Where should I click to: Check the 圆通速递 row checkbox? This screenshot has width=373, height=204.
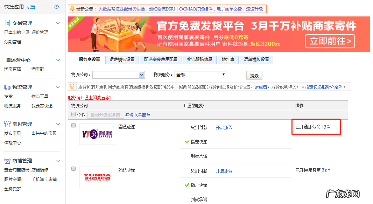pos(73,125)
